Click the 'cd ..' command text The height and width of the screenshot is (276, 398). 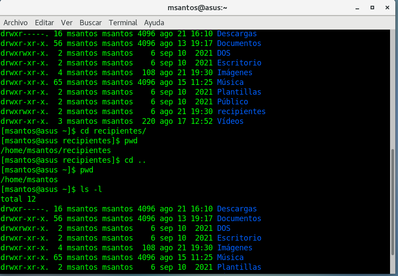pos(135,160)
